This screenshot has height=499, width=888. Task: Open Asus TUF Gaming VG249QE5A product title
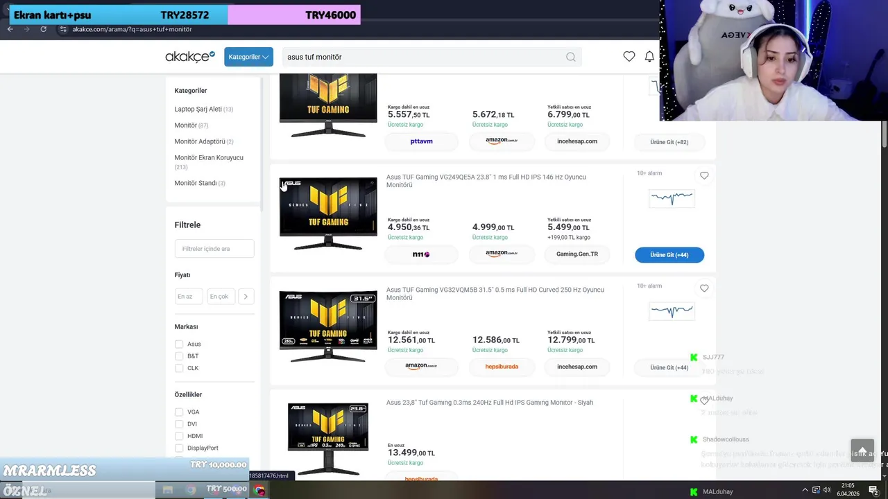point(486,181)
